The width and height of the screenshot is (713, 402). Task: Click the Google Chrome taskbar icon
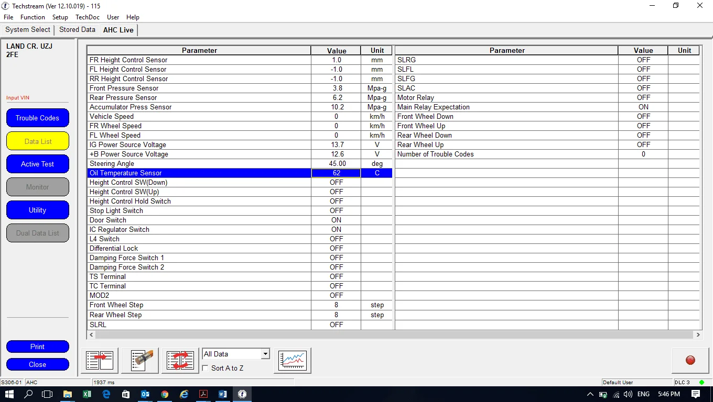click(165, 394)
